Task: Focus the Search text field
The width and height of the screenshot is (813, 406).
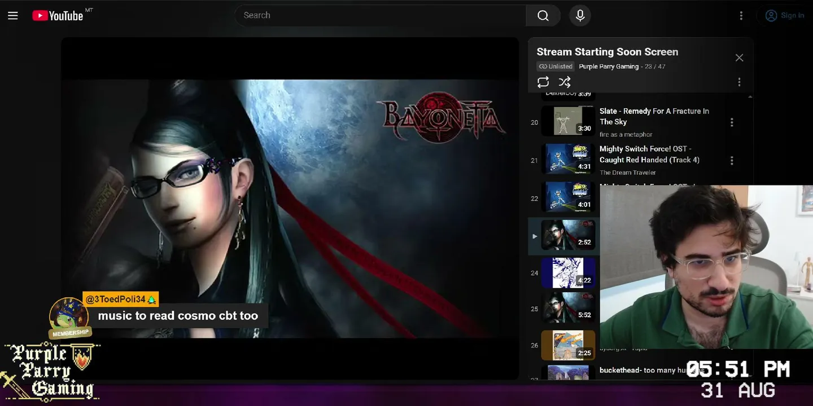Action: [x=380, y=15]
